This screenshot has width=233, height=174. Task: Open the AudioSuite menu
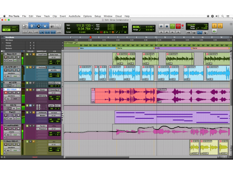click(x=75, y=16)
